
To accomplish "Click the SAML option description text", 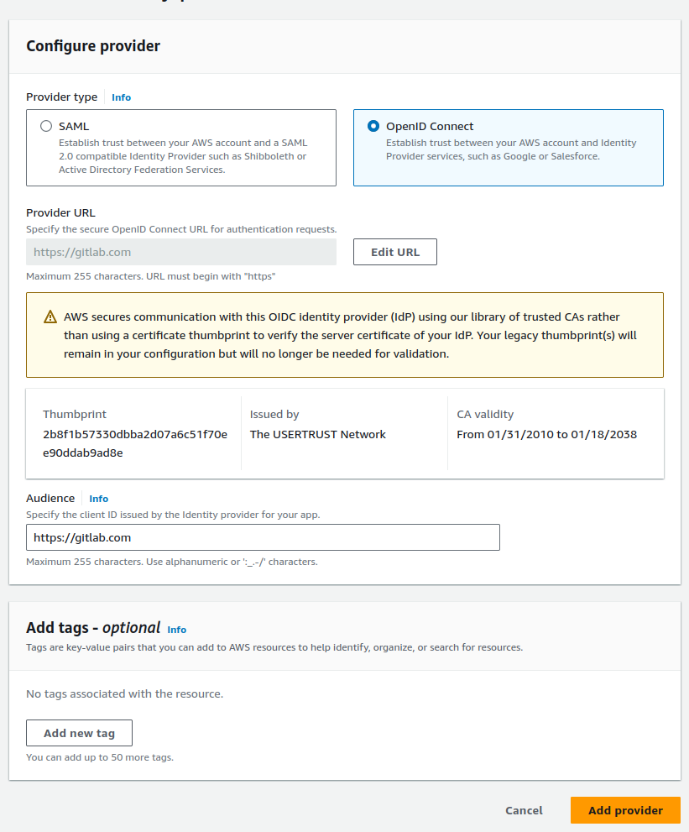I will pos(182,156).
